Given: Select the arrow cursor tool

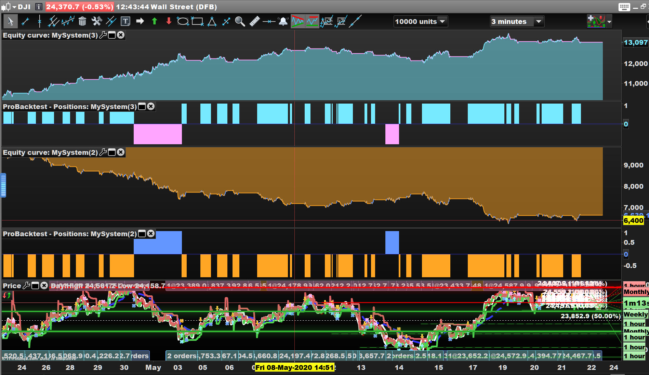Looking at the screenshot, I should point(10,21).
